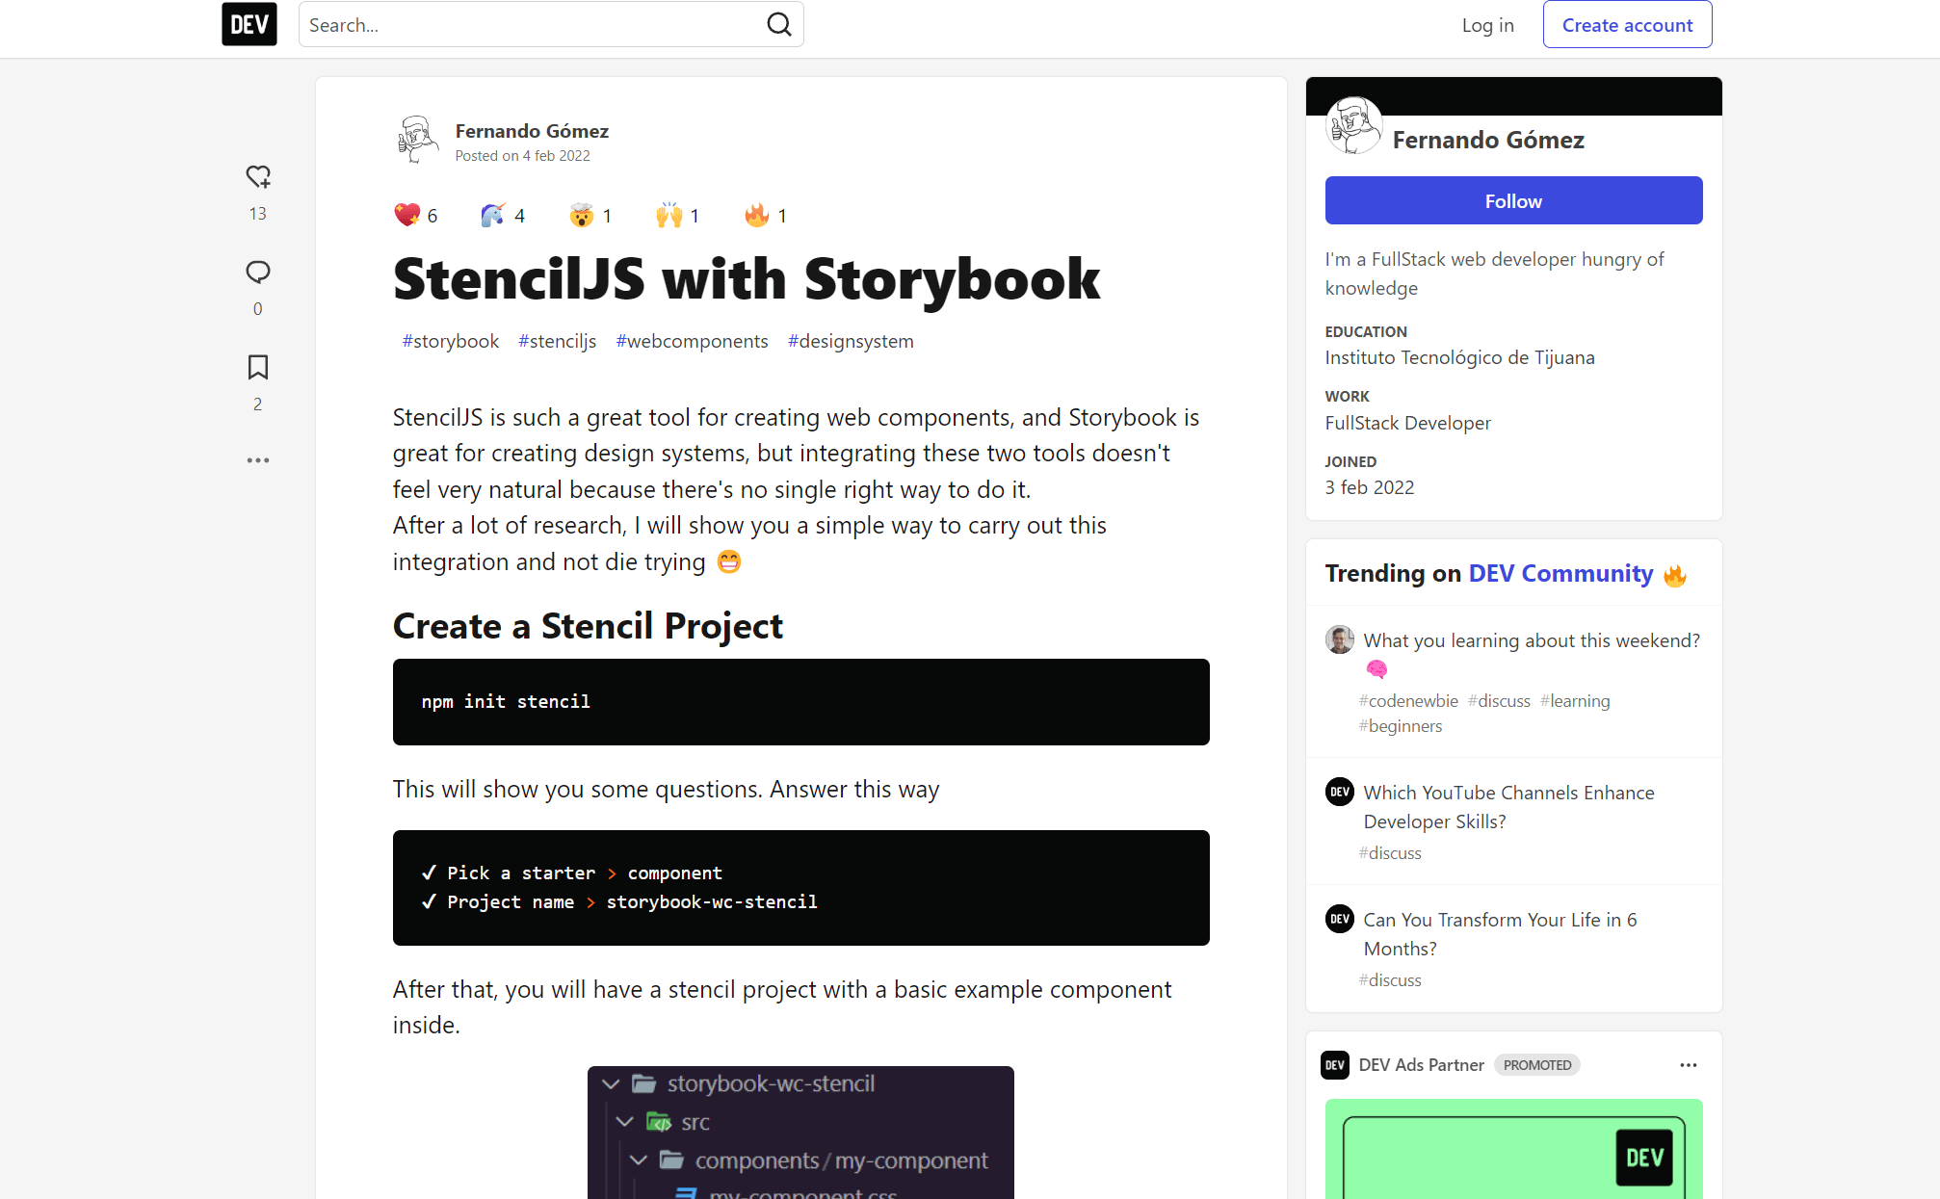1940x1199 pixels.
Task: Follow Fernando Gómez
Action: coord(1513,200)
